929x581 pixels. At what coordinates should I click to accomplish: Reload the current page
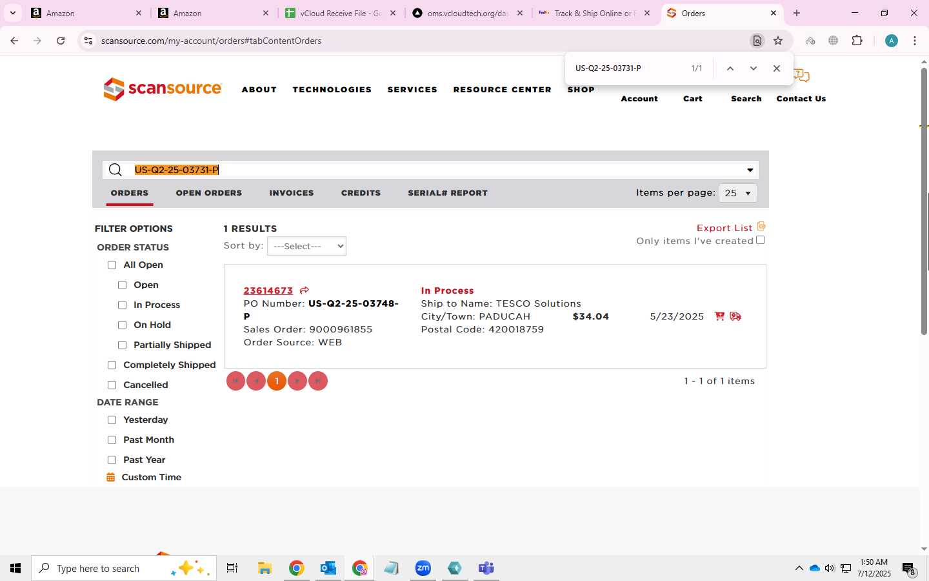61,41
